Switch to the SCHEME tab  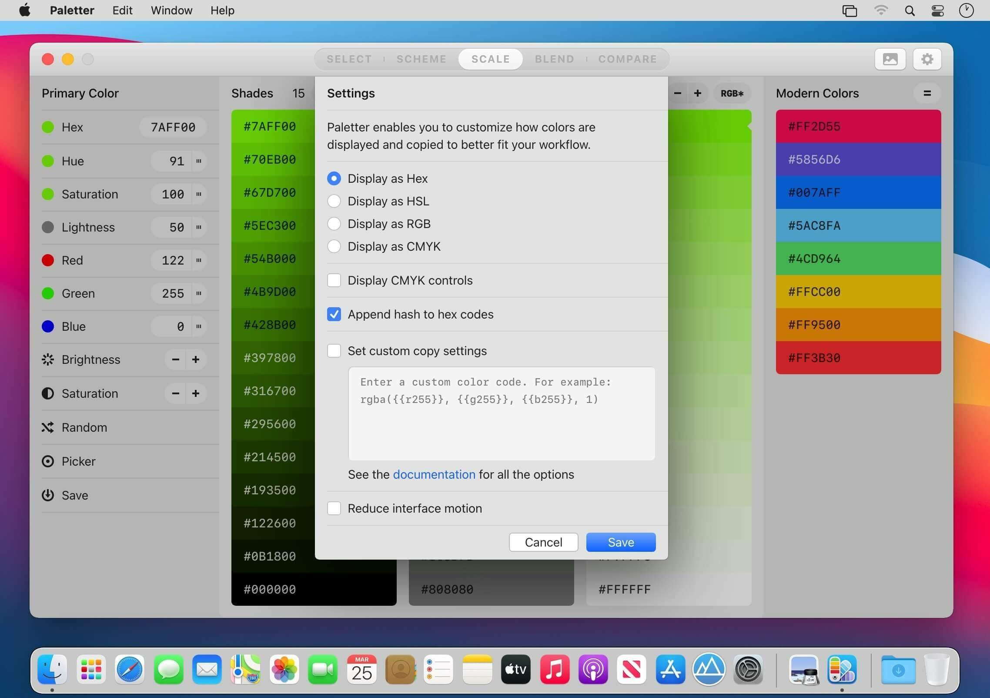pos(421,59)
